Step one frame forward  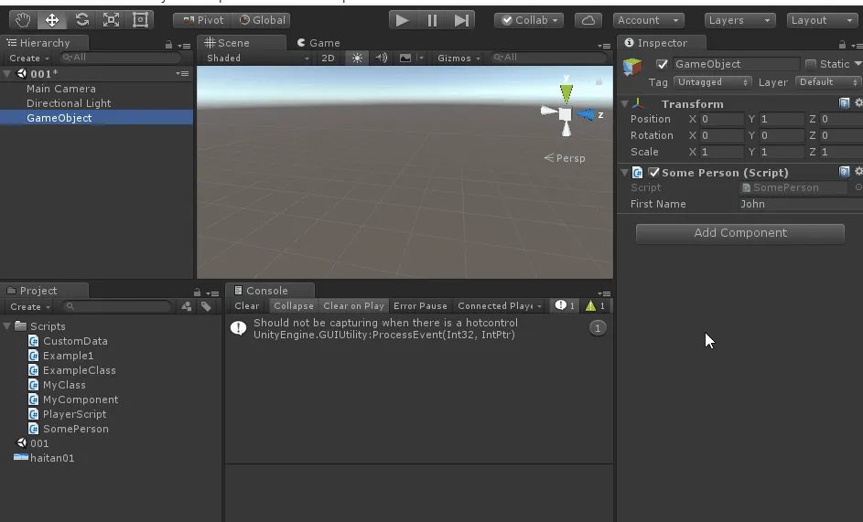click(461, 20)
